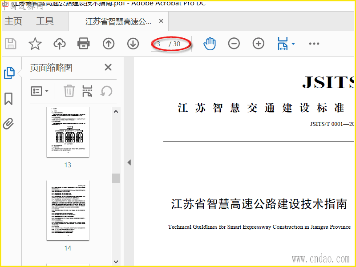
Task: Go to the previous page
Action: coord(109,44)
